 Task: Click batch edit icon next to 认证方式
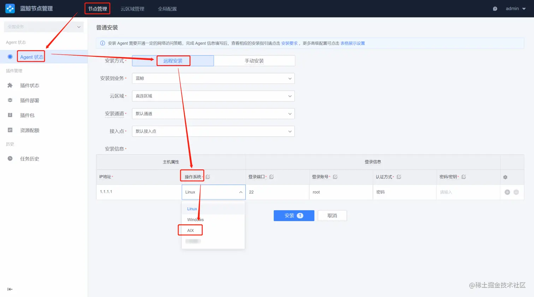(x=399, y=177)
